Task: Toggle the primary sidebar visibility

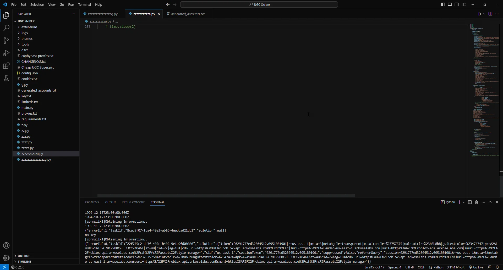Action: [x=443, y=4]
